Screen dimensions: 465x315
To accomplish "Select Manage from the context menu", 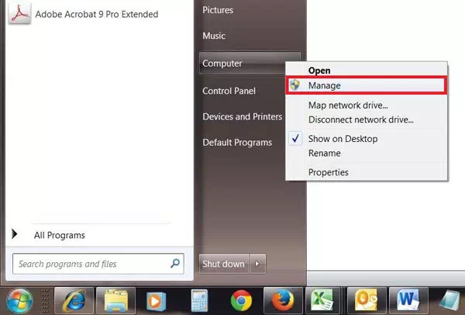I will pos(324,85).
